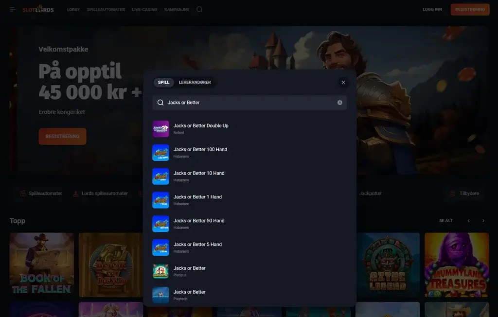Open Jacks or Better 100 Hand thumbnail
Screen dimensions: 498x317
(x=160, y=153)
